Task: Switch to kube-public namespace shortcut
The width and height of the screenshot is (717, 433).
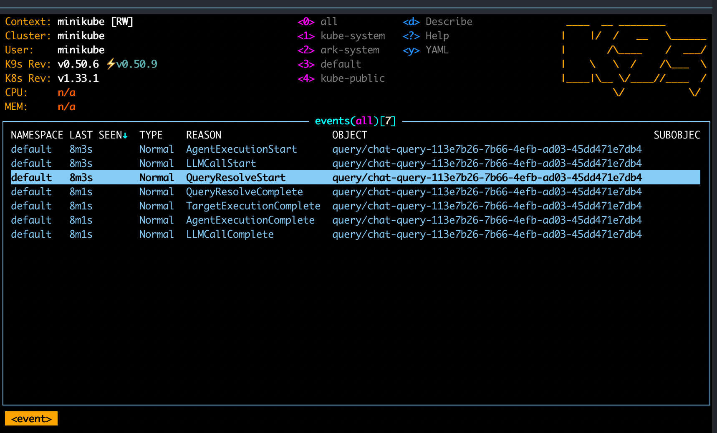Action: pyautogui.click(x=341, y=78)
